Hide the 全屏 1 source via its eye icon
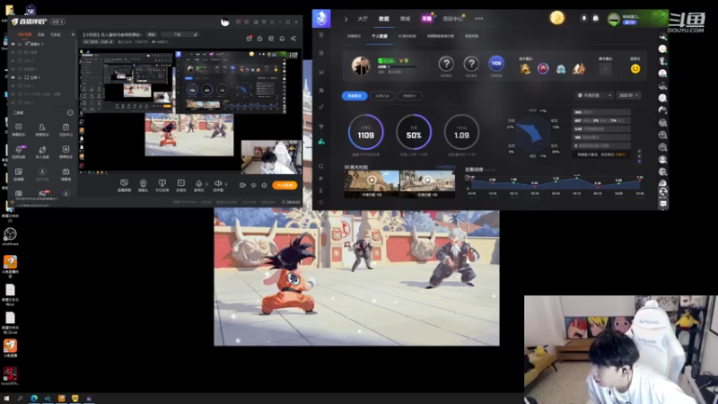The height and width of the screenshot is (404, 718). coord(13,77)
